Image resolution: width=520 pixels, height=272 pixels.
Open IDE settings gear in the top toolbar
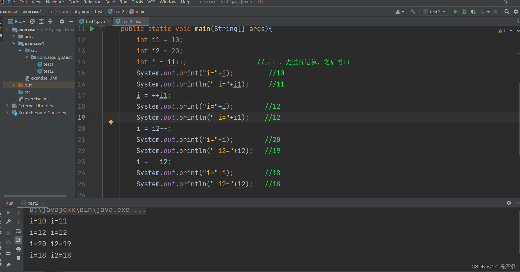pos(516,12)
